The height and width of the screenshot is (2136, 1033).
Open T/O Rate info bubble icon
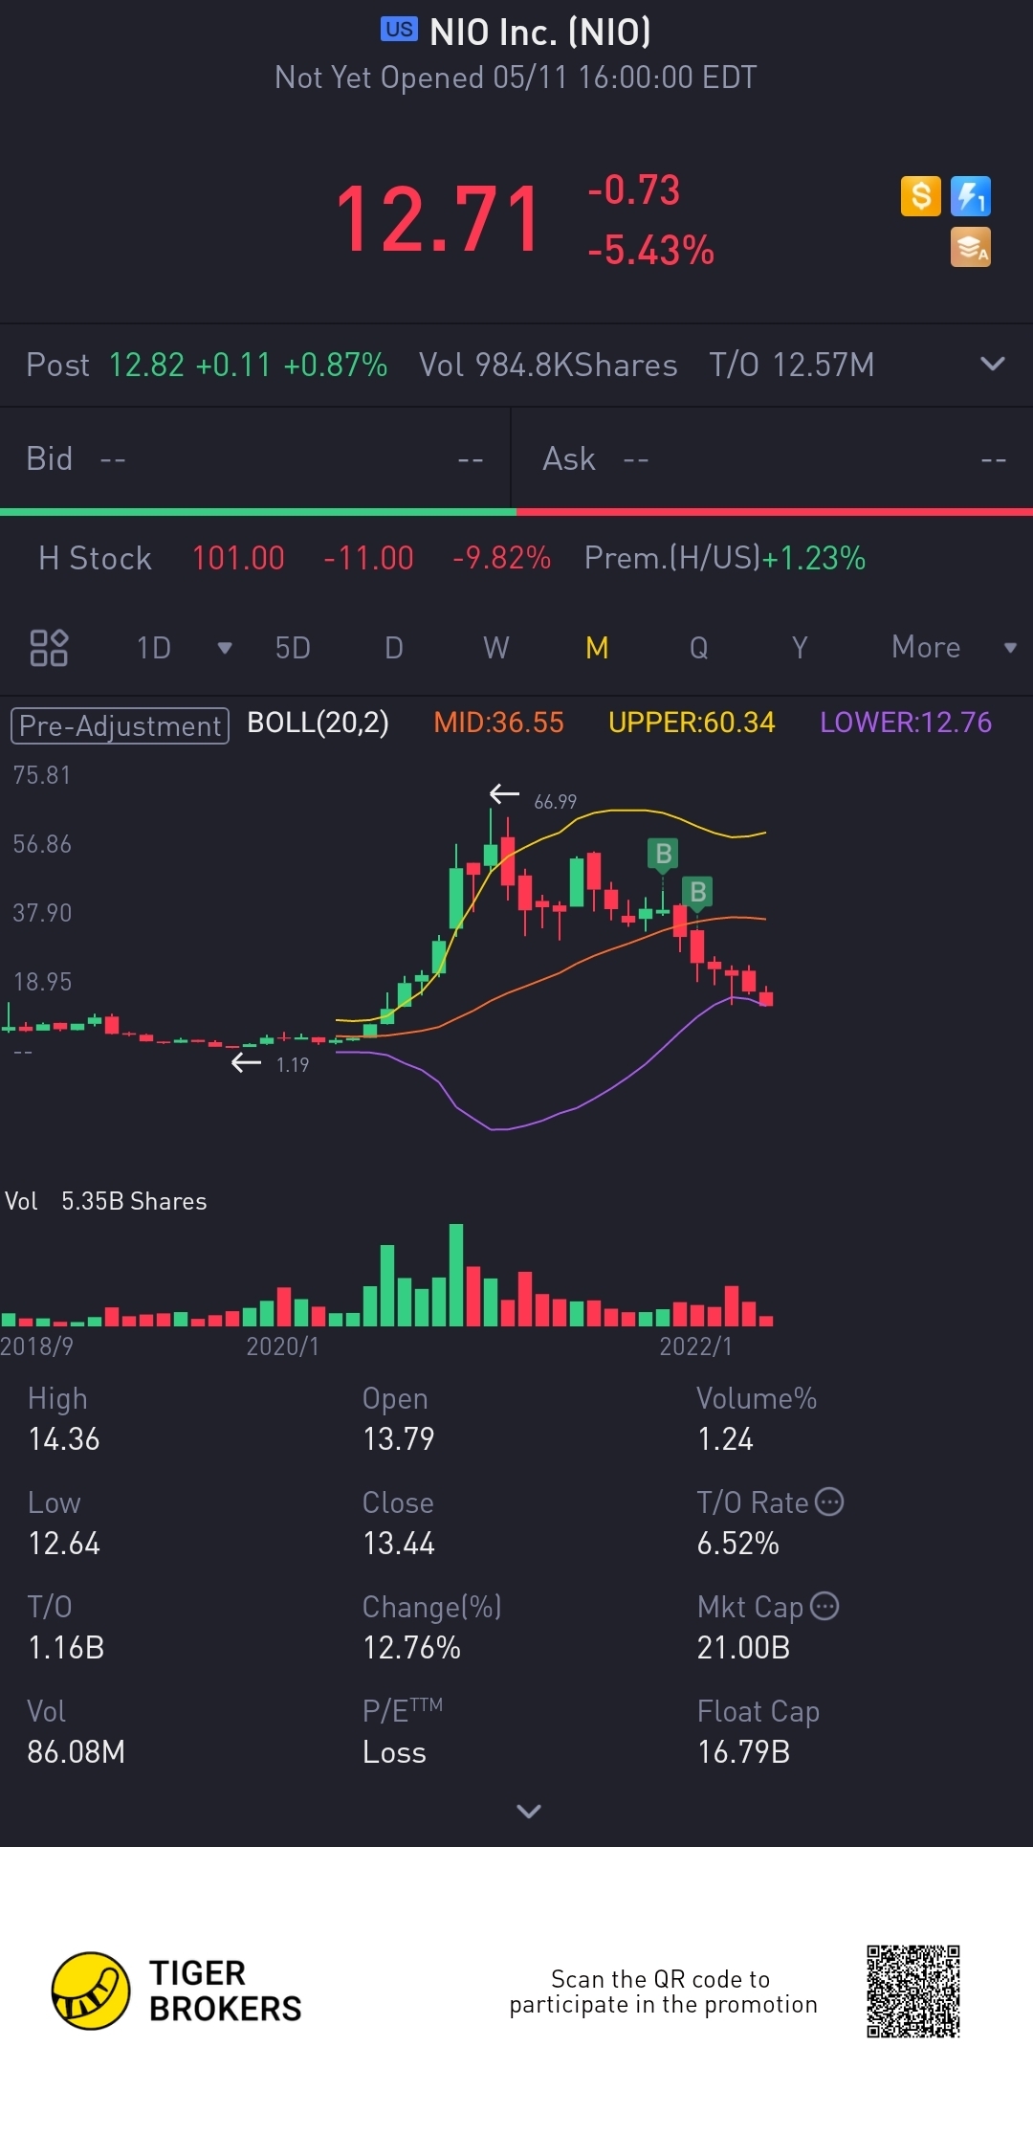[x=829, y=1502]
